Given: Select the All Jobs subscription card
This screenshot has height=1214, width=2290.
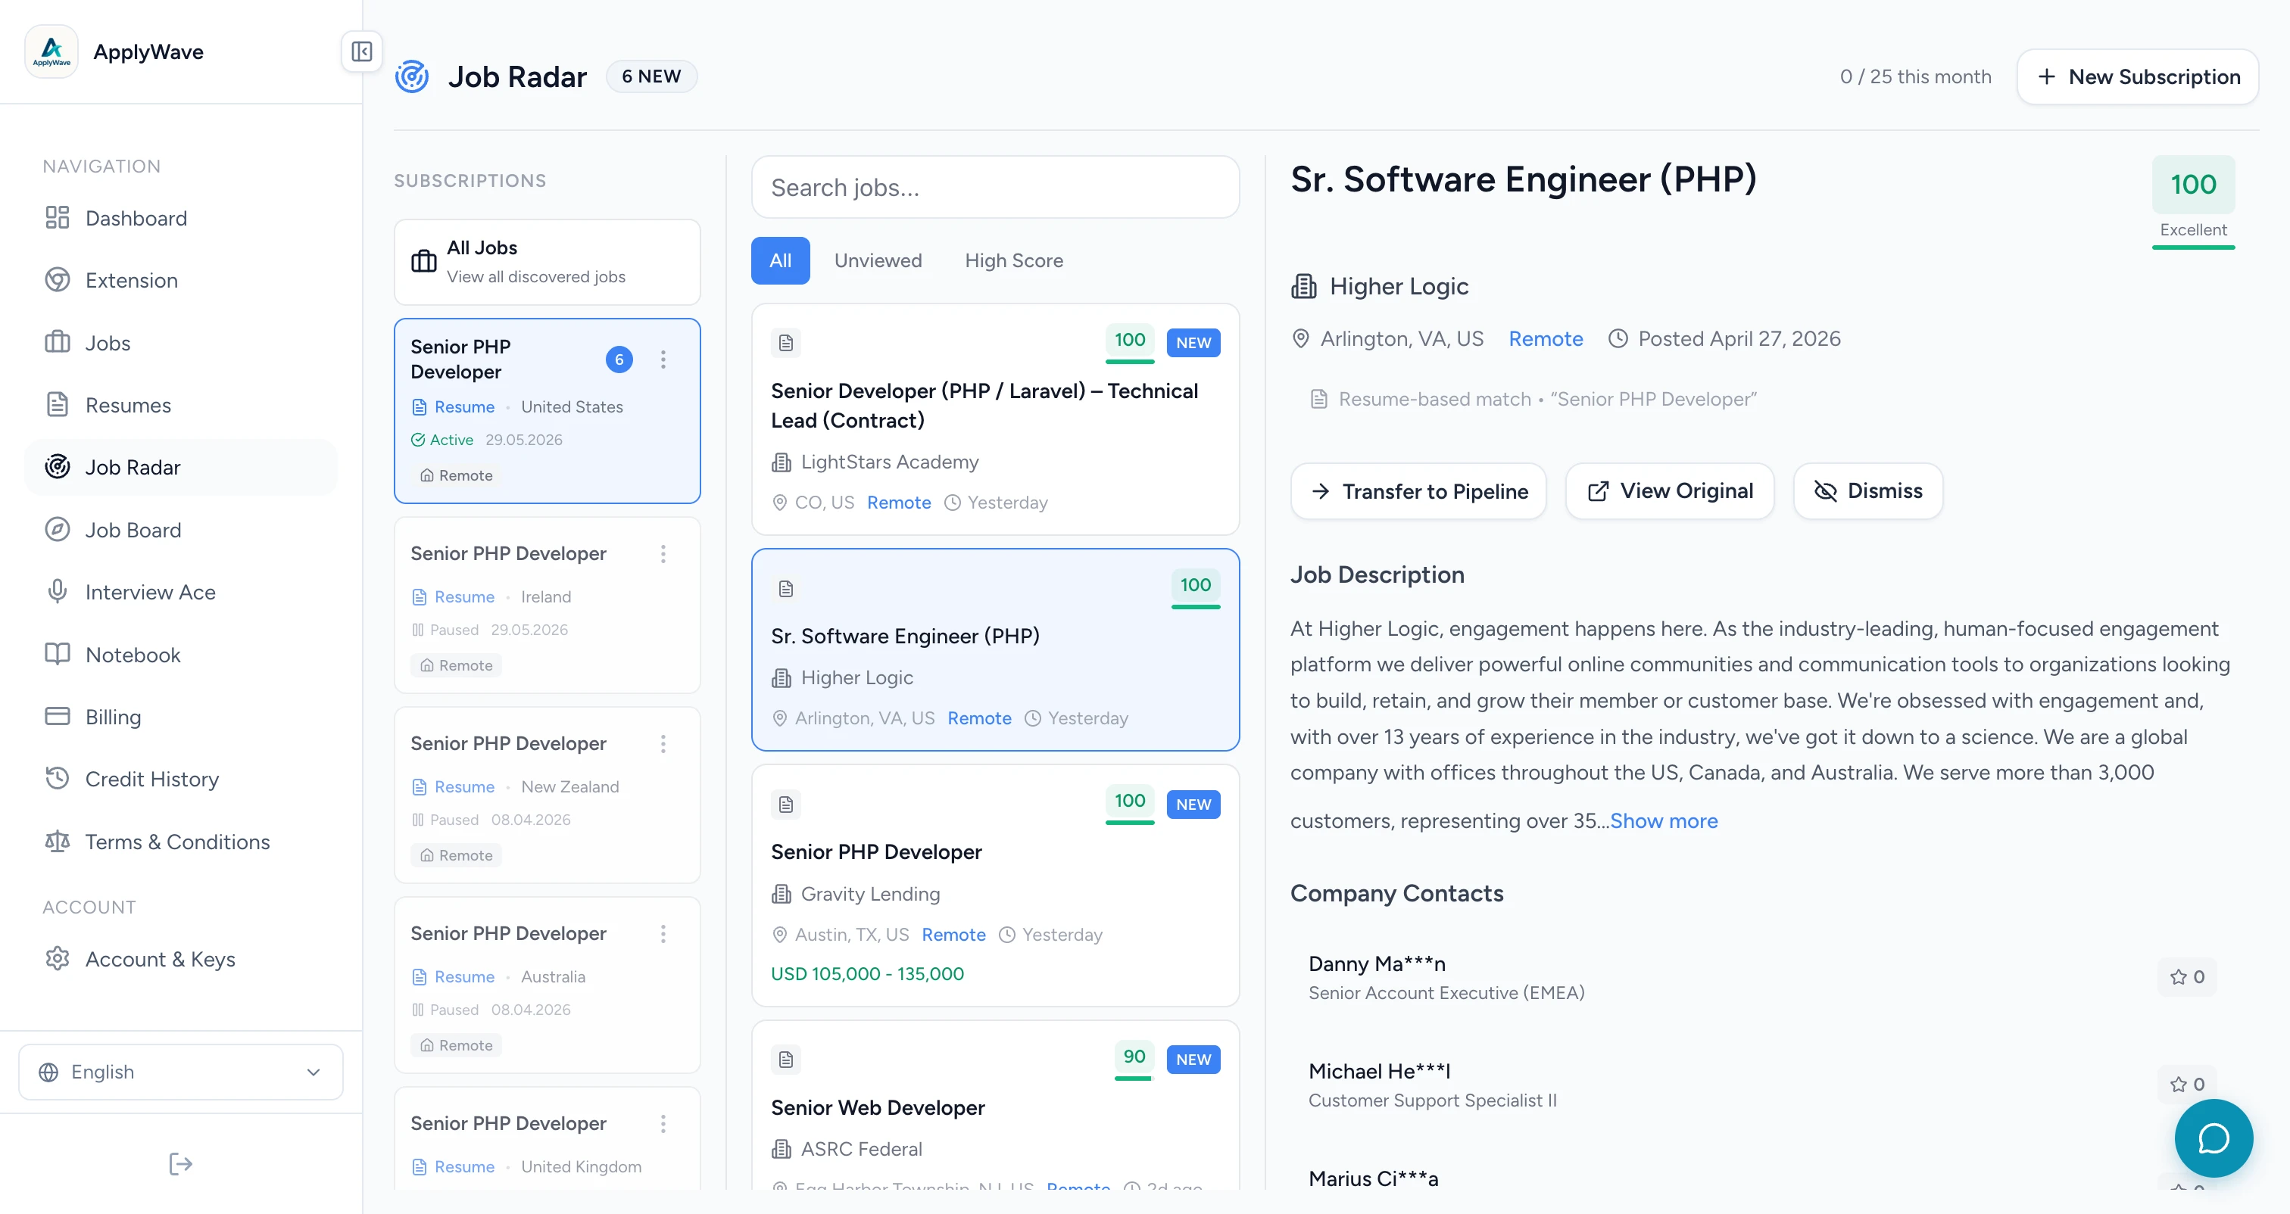Looking at the screenshot, I should 548,262.
